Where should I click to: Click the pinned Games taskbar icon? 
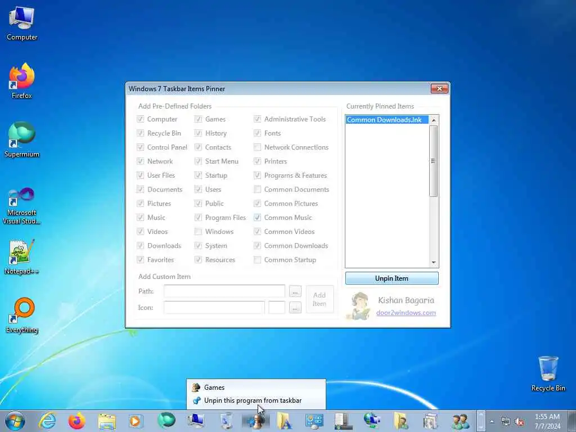tap(256, 421)
